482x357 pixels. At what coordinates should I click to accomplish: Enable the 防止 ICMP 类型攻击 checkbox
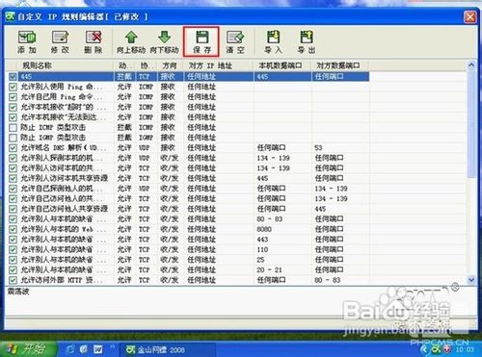click(x=13, y=128)
